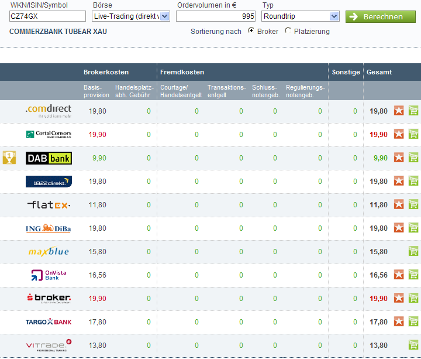
Task: Click the WKN/ISIN/Symbol field with CZ74GX
Action: [47, 16]
